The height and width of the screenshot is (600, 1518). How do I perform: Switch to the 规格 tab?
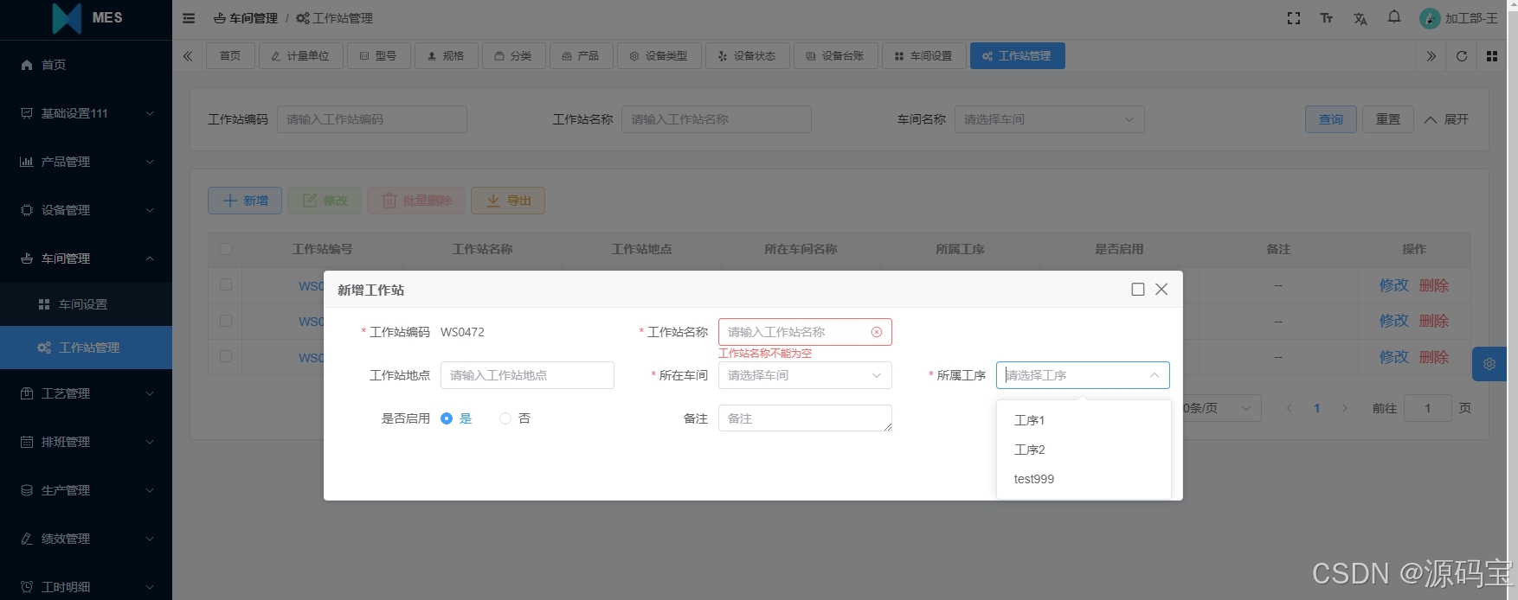[x=446, y=56]
